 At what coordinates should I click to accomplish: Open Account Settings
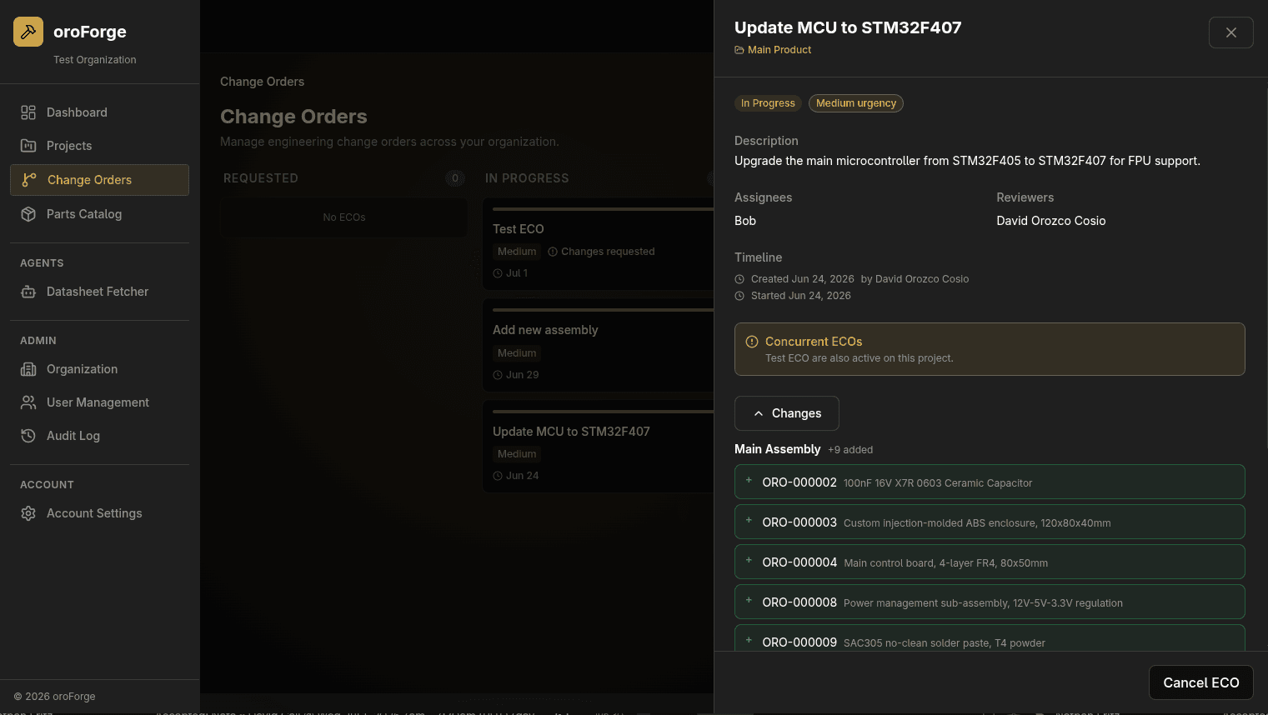coord(99,513)
